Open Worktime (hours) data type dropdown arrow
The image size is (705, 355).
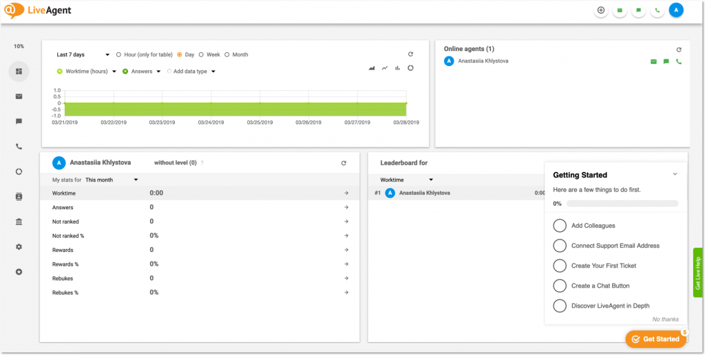click(x=114, y=72)
